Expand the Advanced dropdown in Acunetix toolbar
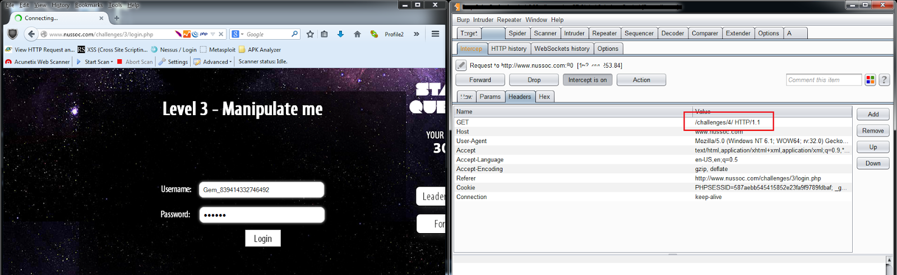 [x=213, y=62]
